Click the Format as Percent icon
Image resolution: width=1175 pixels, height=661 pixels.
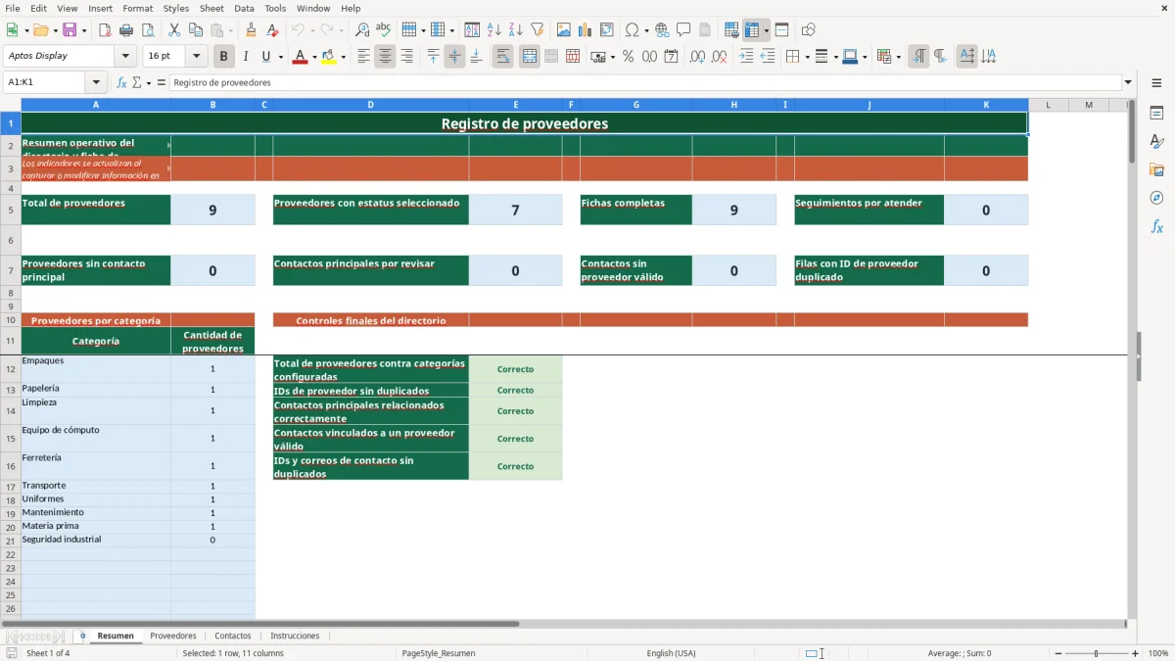[x=629, y=57]
